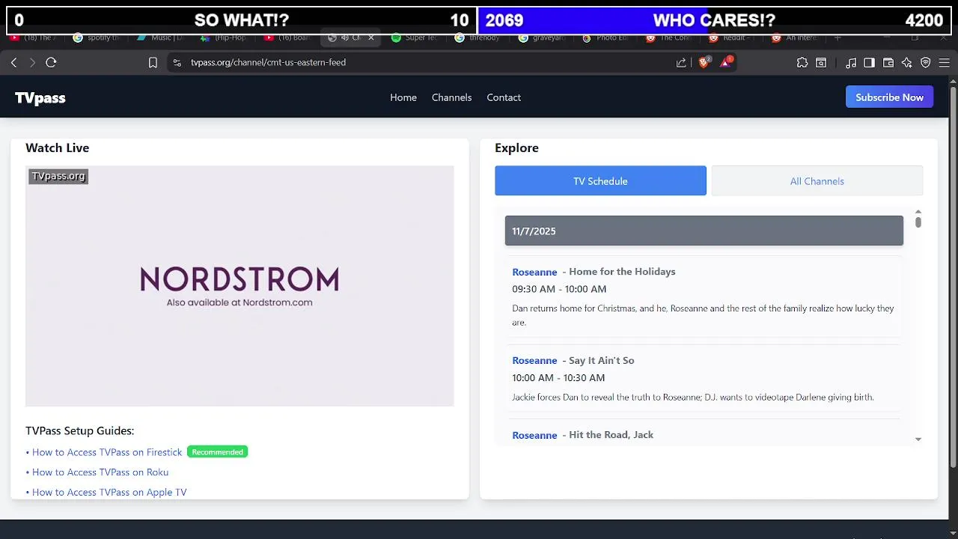
Task: Click the address bar URL tvpass.org
Action: coord(268,63)
